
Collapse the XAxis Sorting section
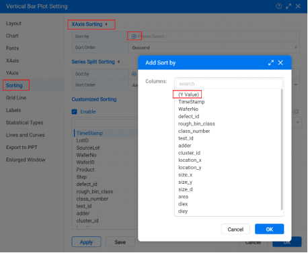coord(106,24)
